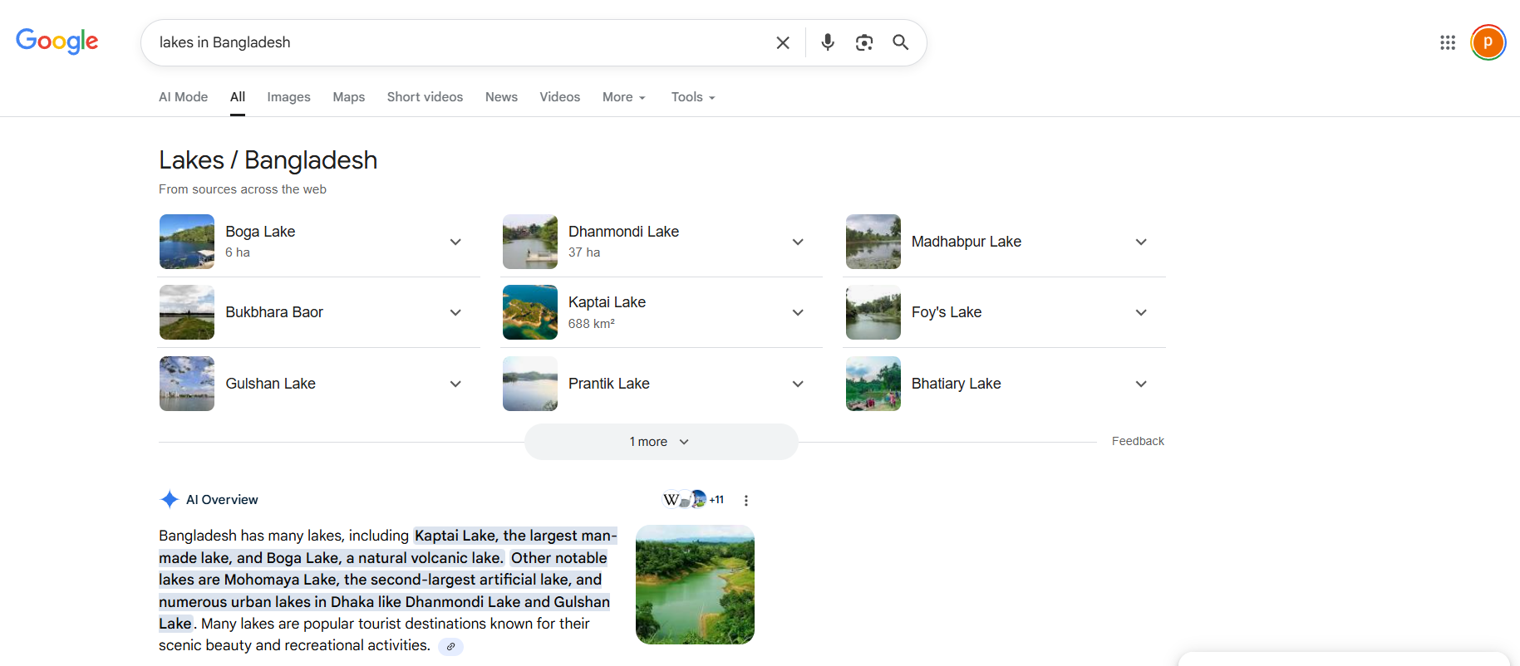Expand the Gulshan Lake chevron

tap(455, 384)
